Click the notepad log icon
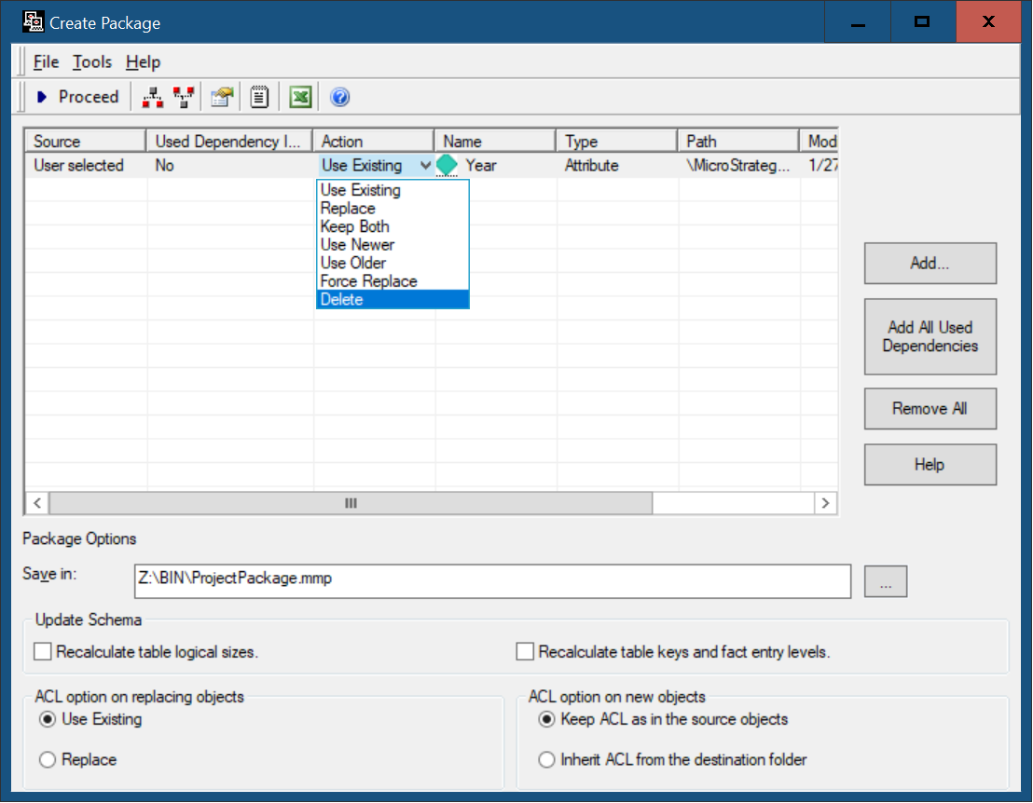The width and height of the screenshot is (1033, 803). pyautogui.click(x=260, y=97)
